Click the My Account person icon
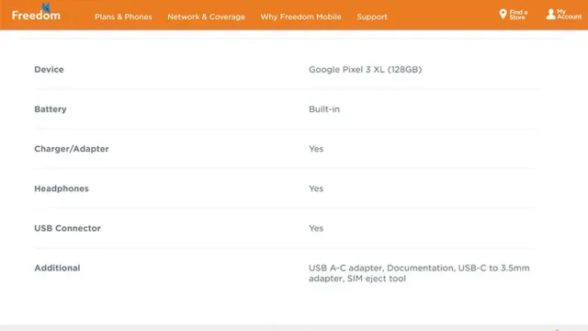Viewport: 588px width, 331px height. [x=550, y=15]
